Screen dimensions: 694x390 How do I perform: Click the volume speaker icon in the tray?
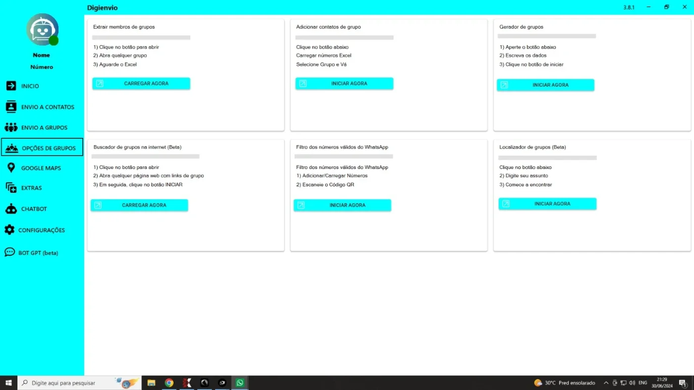point(632,383)
